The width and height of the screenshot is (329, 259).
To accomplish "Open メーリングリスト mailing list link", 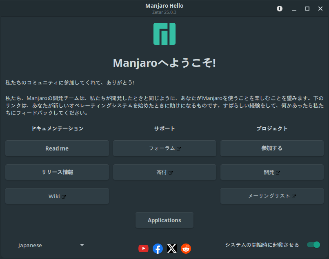I will pos(272,196).
